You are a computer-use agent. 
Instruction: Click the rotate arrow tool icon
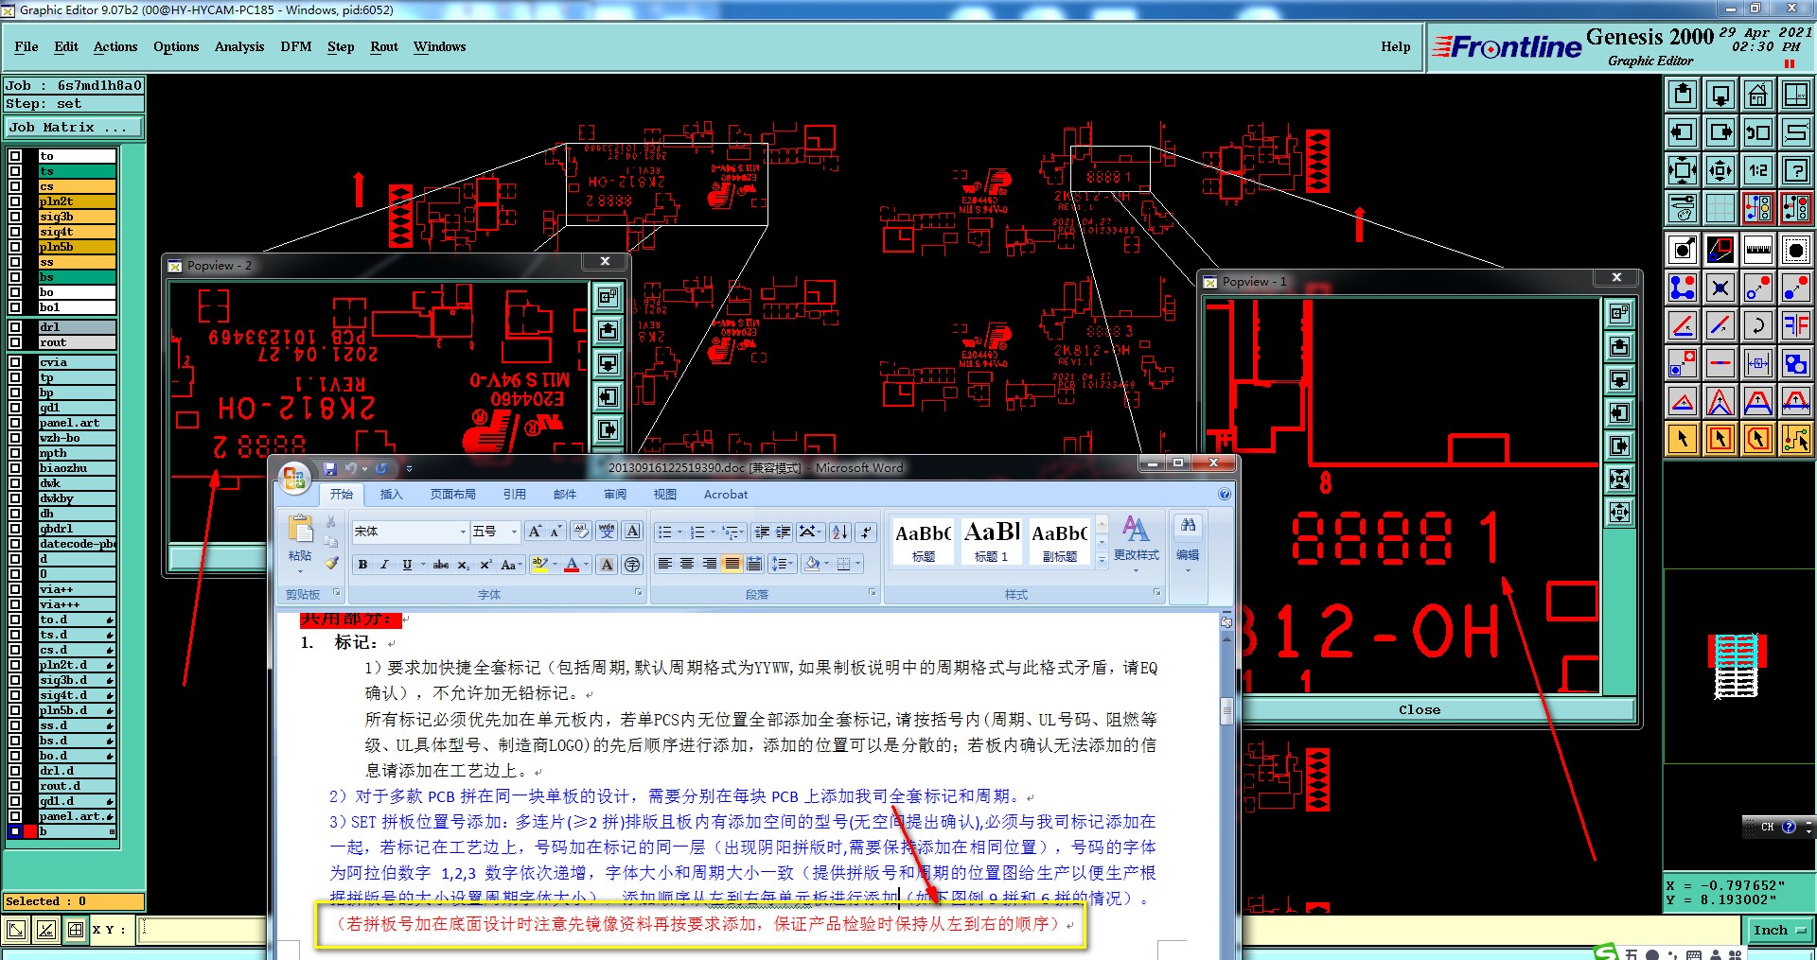[1757, 325]
